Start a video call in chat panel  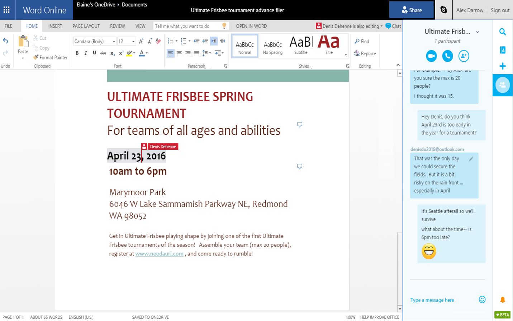431,56
